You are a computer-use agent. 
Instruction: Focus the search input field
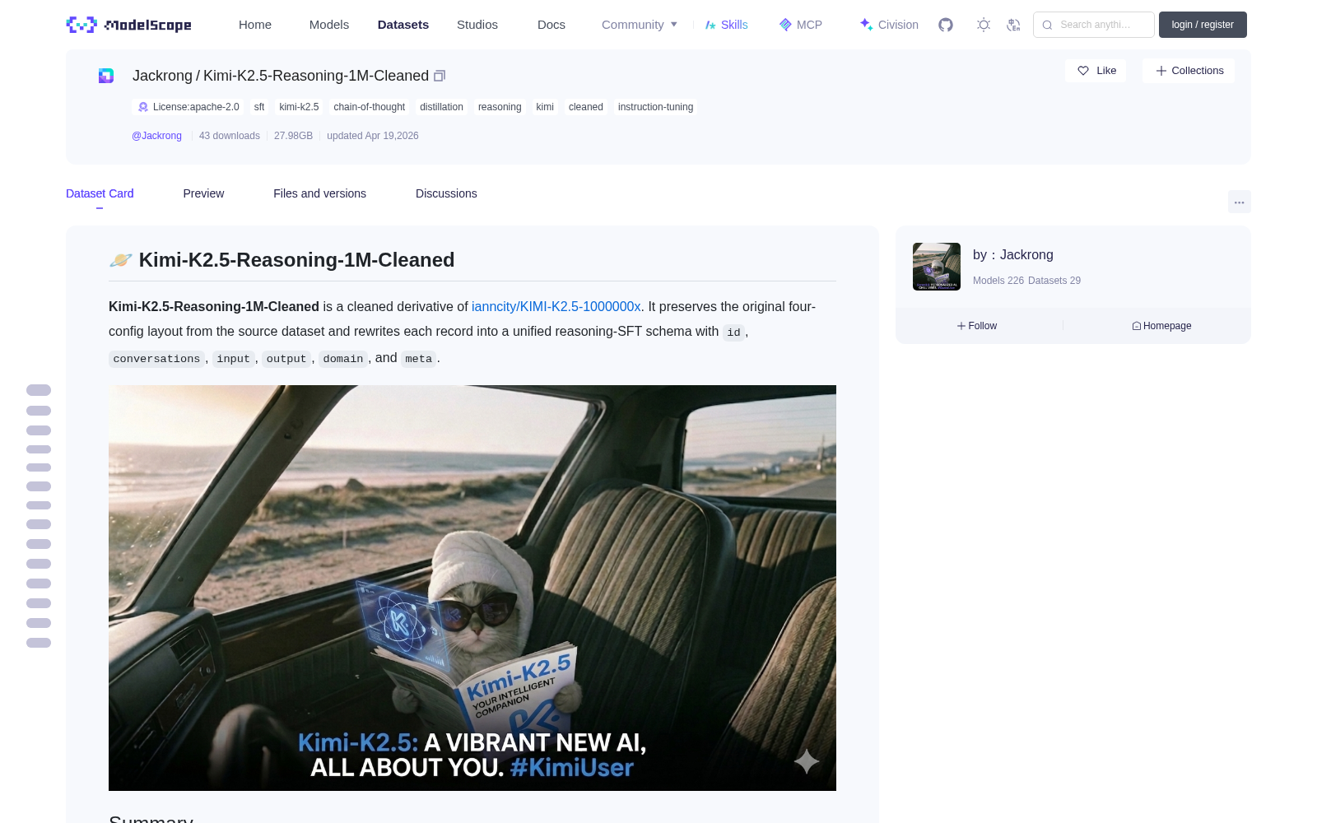[1094, 25]
